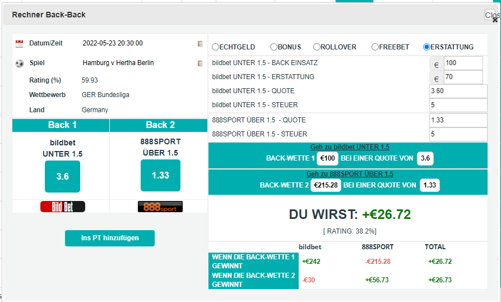Click the 1.33 quote box in Back-Wette 2 row
501x302 pixels.
click(429, 185)
